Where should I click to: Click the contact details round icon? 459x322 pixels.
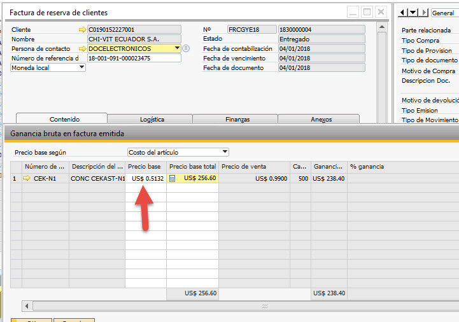[186, 49]
